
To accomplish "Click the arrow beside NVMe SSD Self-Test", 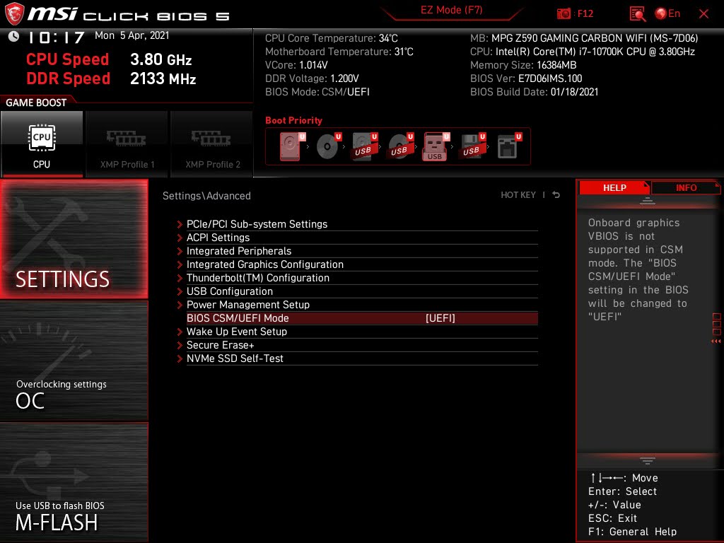I will pos(180,358).
